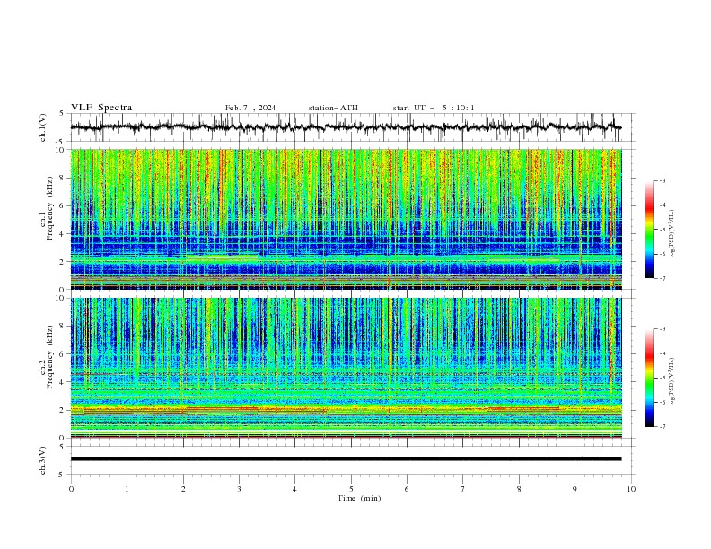This screenshot has height=549, width=711.
Task: Click the "ch.3(V)" axis label
Action: coord(43,460)
